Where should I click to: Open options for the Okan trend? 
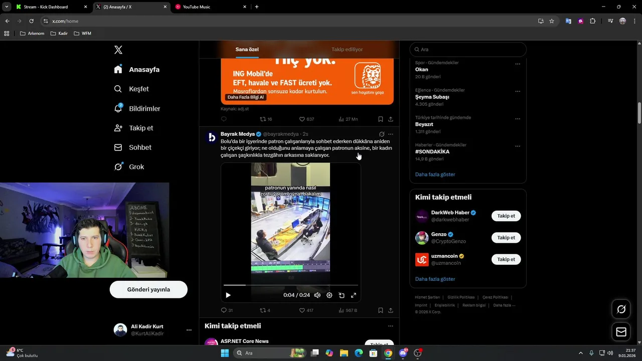coord(518,64)
